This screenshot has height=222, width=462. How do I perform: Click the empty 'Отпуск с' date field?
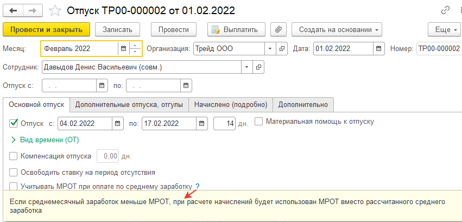[x=69, y=85]
